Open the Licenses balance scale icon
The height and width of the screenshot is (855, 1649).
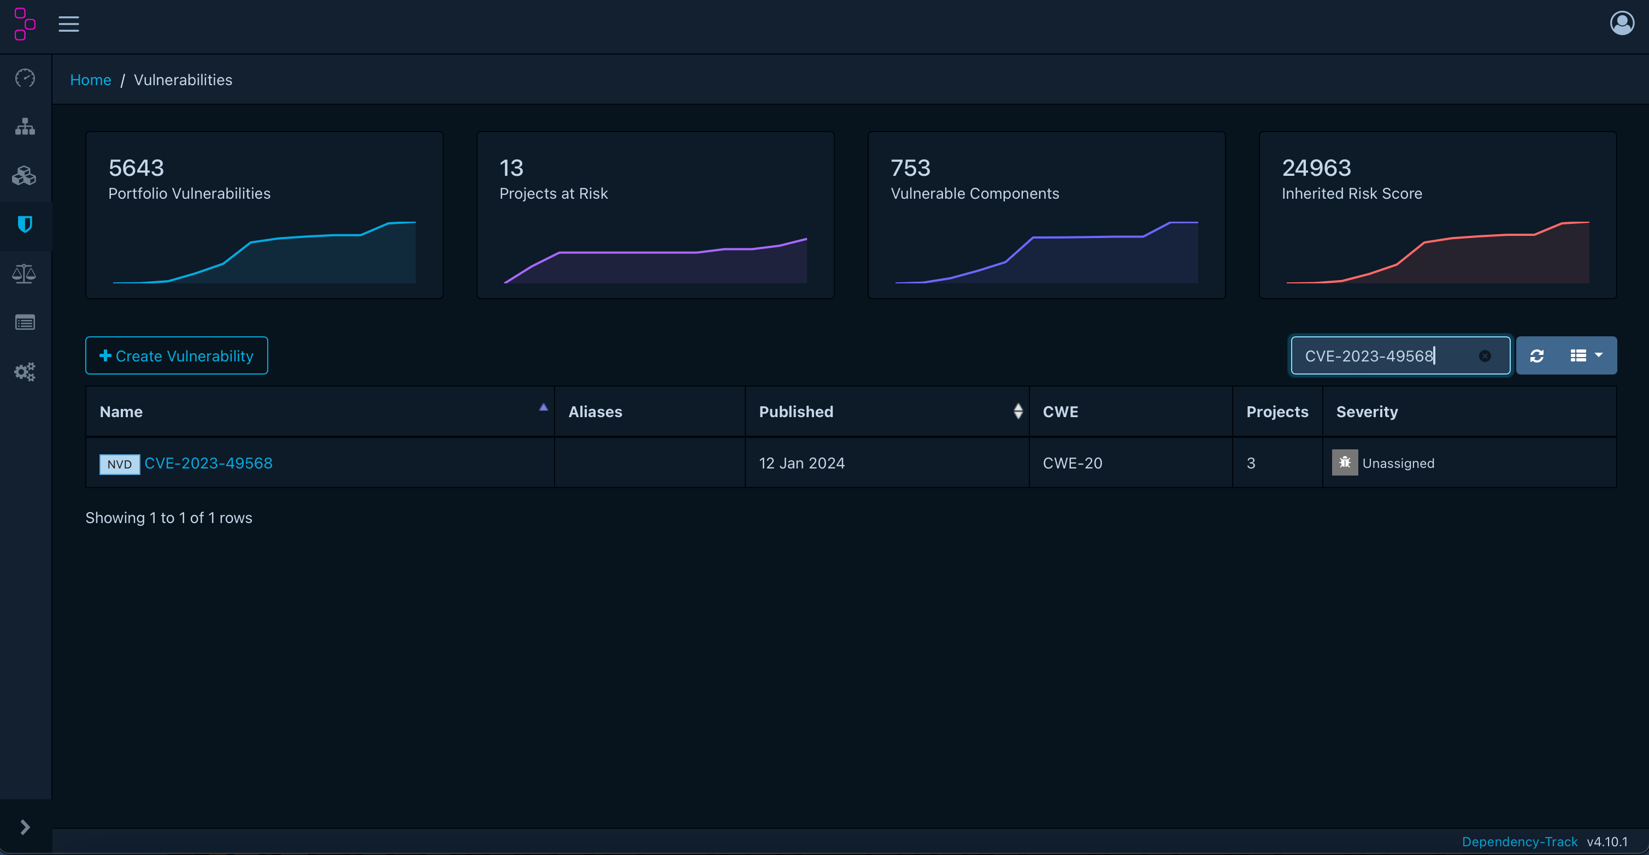click(x=25, y=274)
